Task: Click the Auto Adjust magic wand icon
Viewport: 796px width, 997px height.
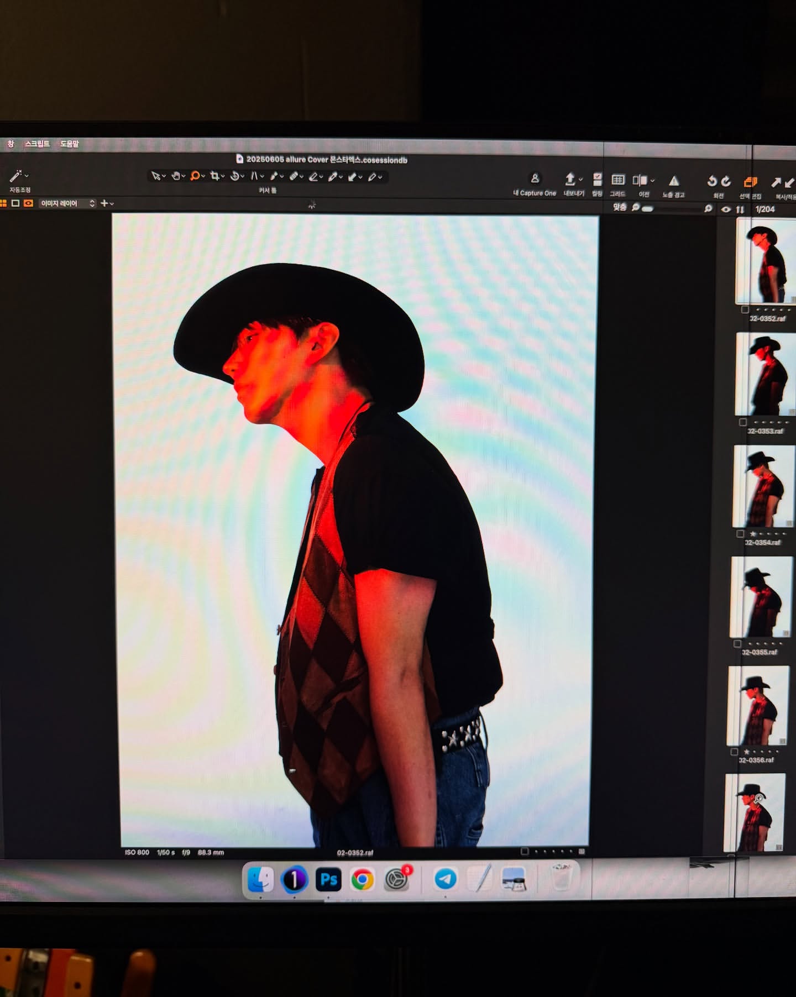Action: [x=15, y=176]
